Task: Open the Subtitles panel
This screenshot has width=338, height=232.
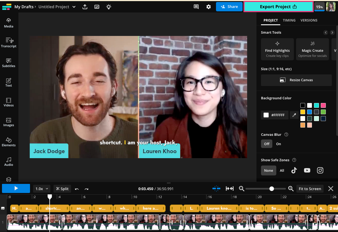Action: (8, 63)
